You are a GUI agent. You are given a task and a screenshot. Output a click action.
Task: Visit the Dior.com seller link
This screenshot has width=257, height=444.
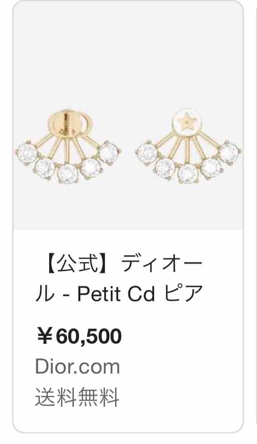pos(77,367)
